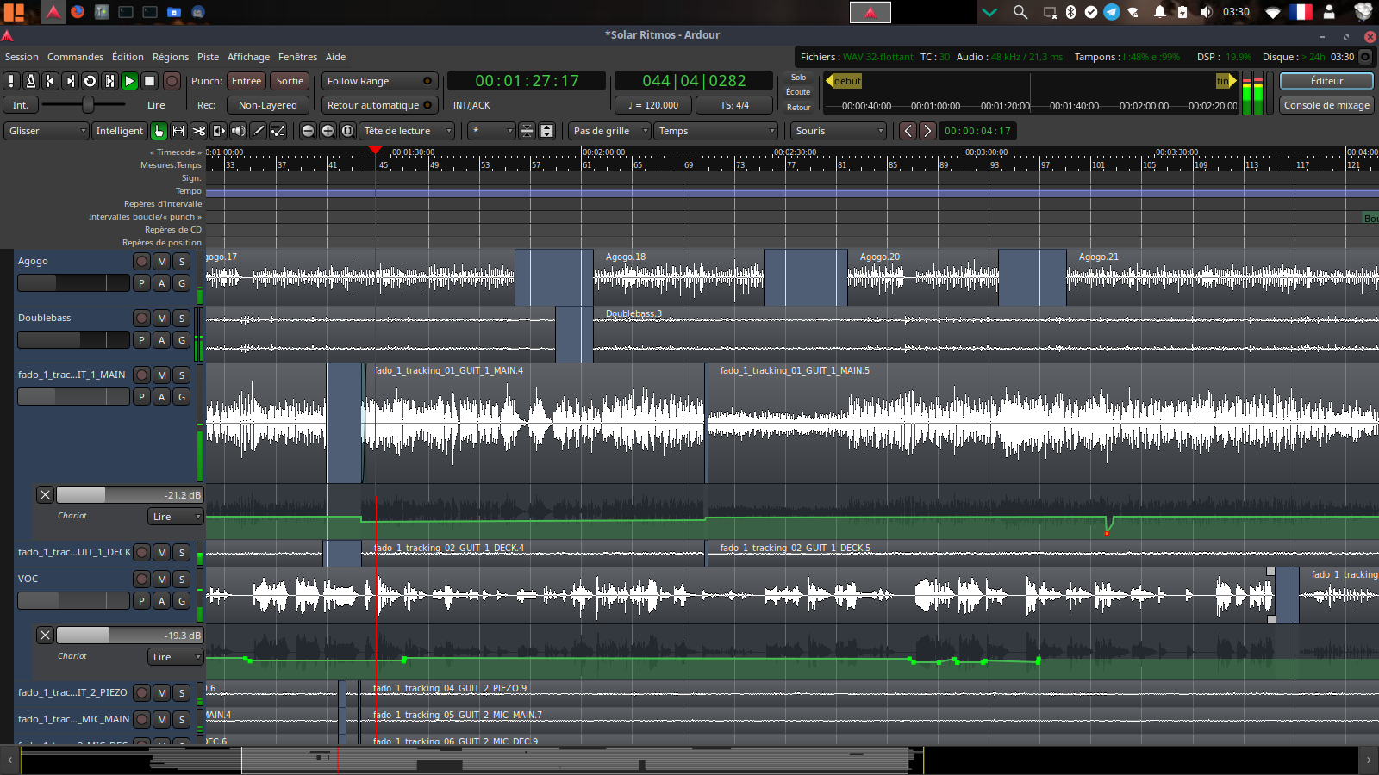This screenshot has height=775, width=1379.
Task: Click the zoom out magnifier icon
Action: [308, 131]
